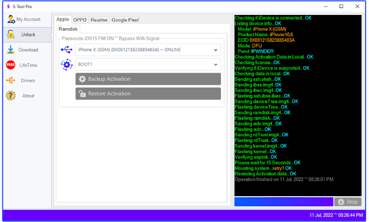Click the 'Pwnd: IPWNDER' log line
The height and width of the screenshot is (222, 369).
255,51
